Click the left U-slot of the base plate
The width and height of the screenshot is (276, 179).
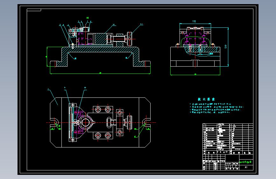pyautogui.click(x=54, y=122)
